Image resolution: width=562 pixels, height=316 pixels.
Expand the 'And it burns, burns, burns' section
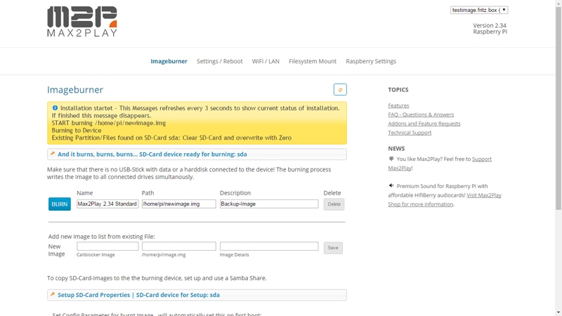(x=197, y=154)
